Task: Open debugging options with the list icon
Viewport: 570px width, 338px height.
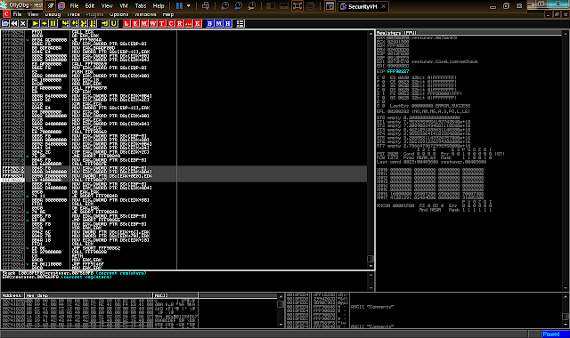Action: click(240, 23)
